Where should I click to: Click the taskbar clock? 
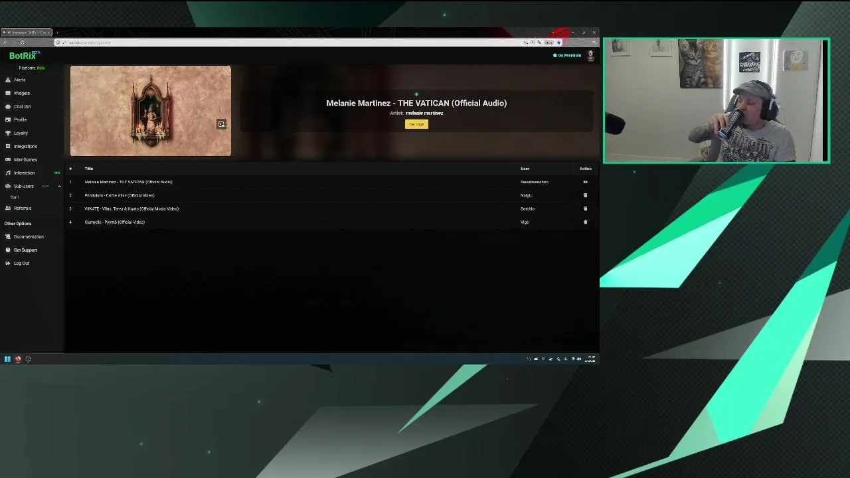click(x=590, y=359)
